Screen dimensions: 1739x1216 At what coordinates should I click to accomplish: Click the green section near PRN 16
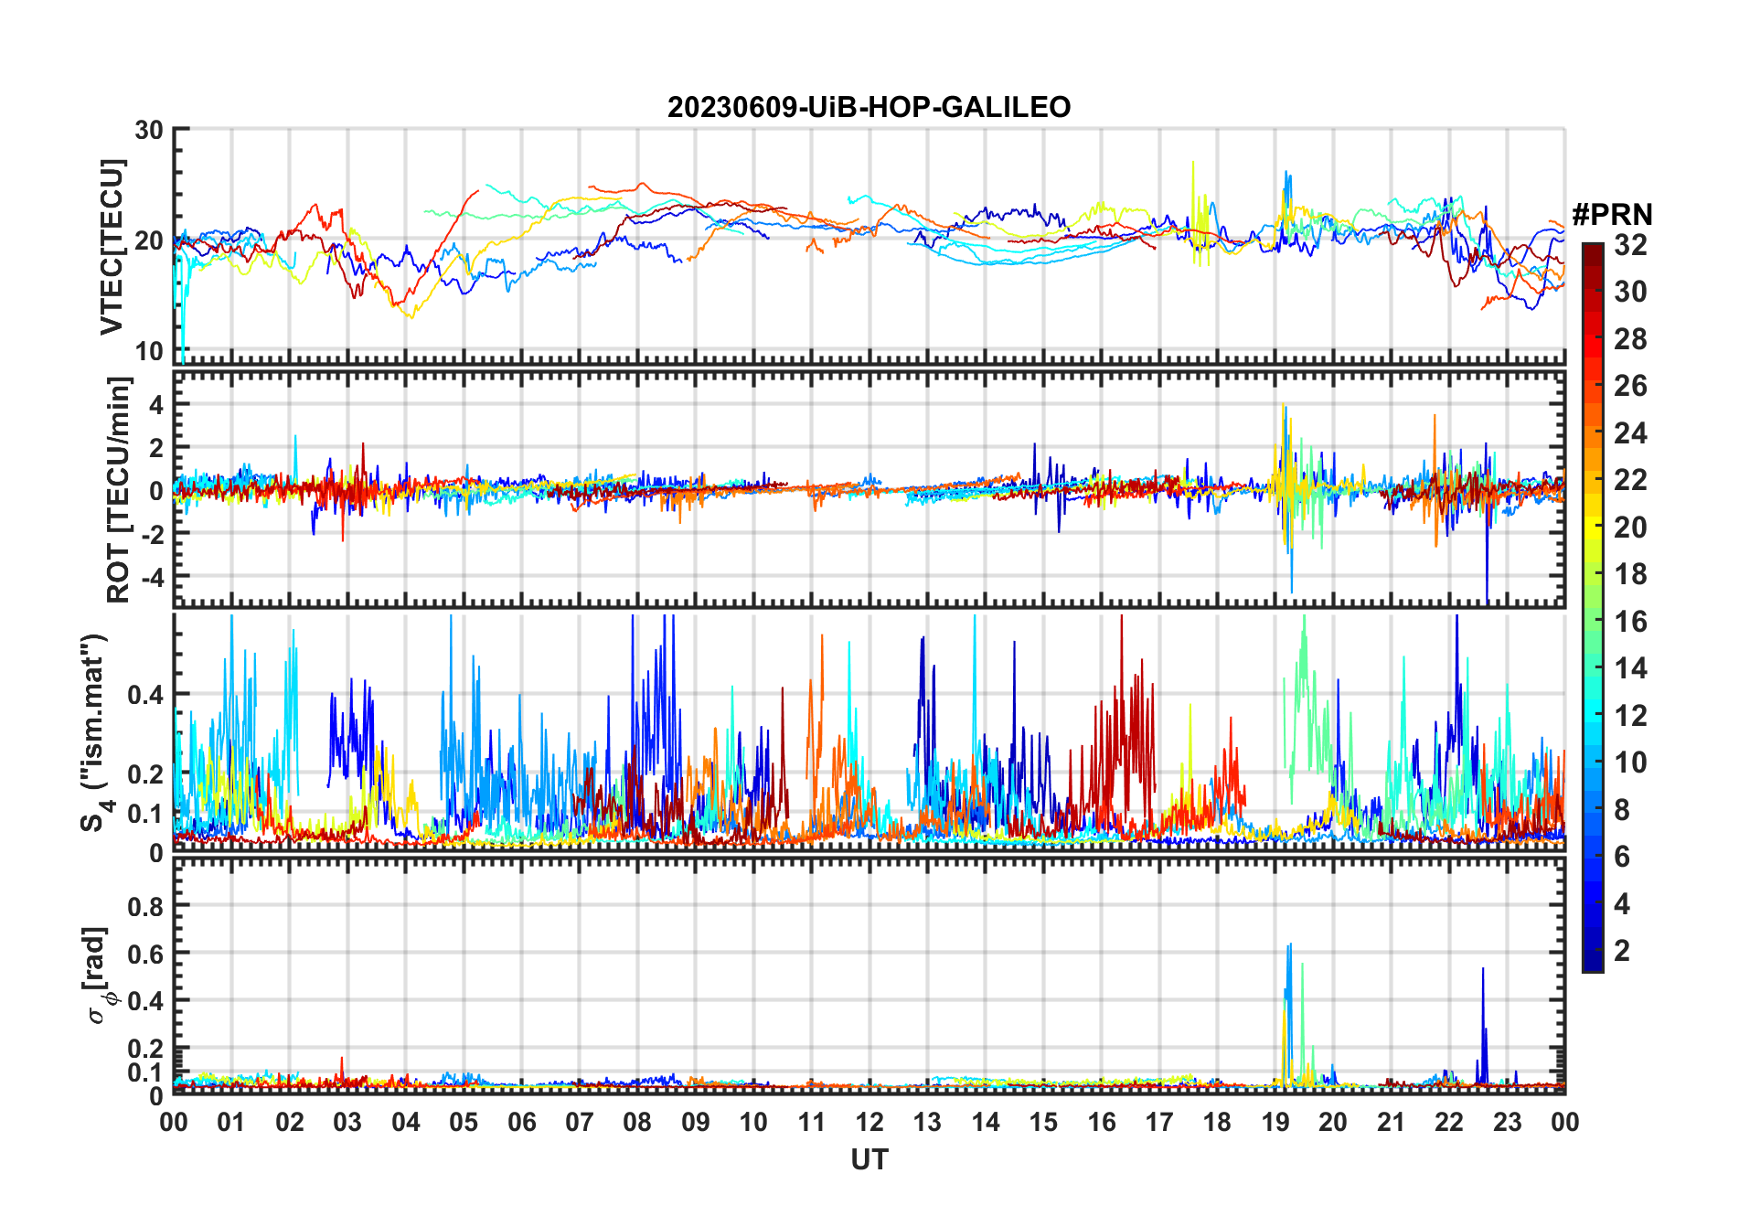[x=1593, y=621]
